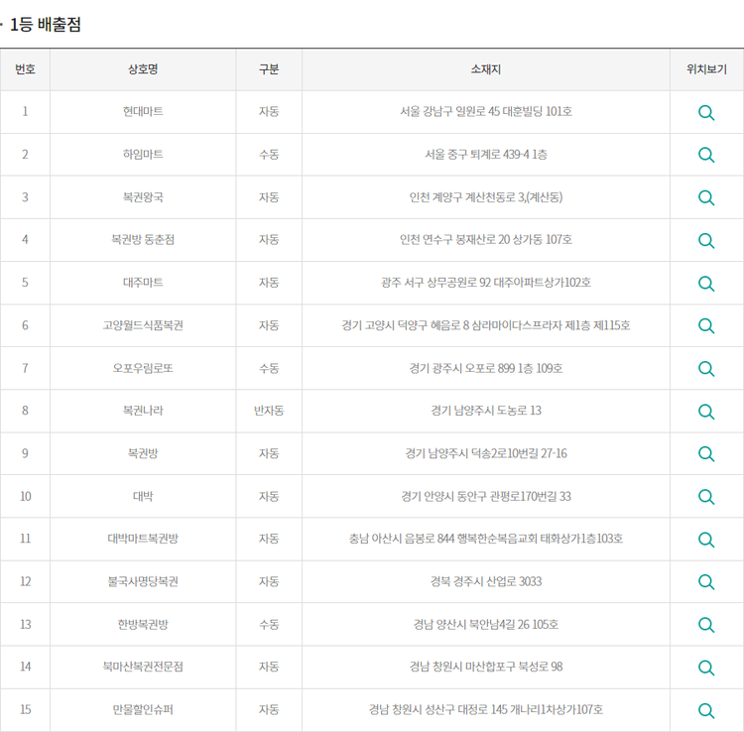Click address 경기 광주시 오포로 899
This screenshot has height=732, width=744.
[462, 368]
